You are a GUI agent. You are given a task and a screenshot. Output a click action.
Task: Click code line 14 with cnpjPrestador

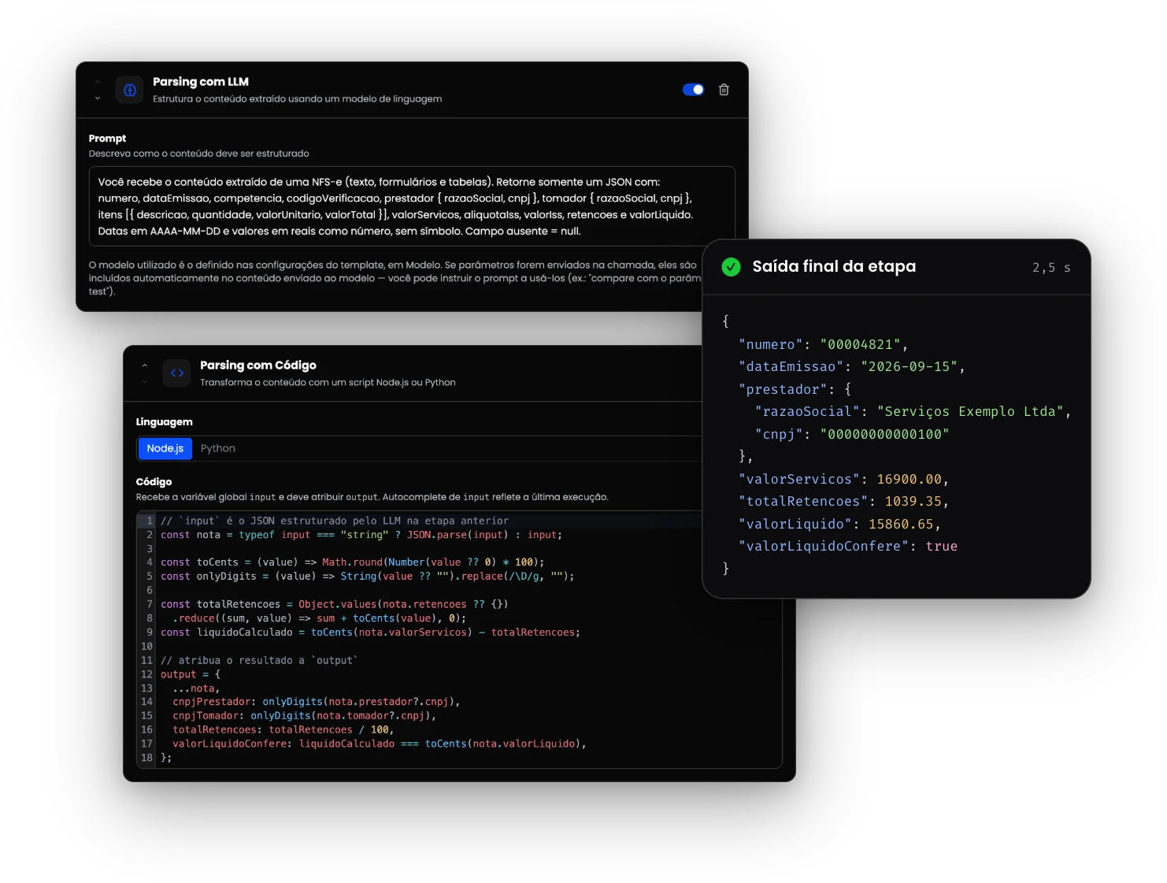click(317, 702)
